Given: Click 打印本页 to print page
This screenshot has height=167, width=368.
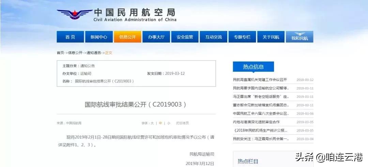Looking at the screenshot, I should 183,123.
